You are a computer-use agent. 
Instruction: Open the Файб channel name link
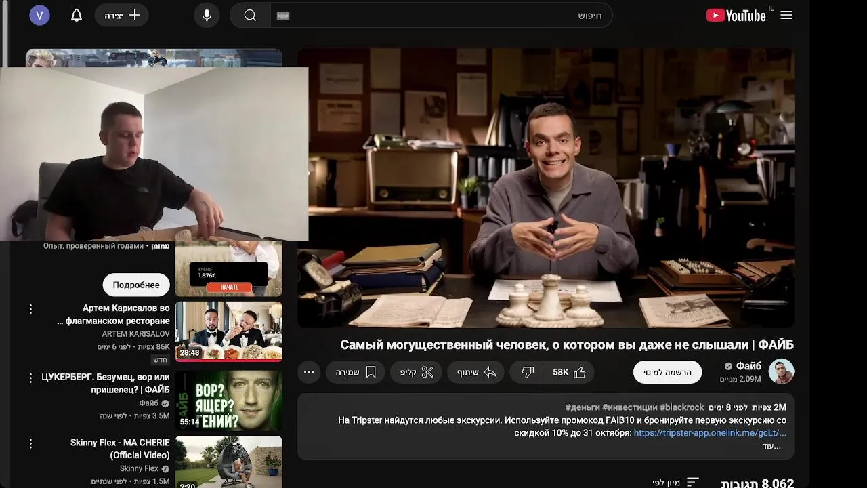click(x=748, y=366)
